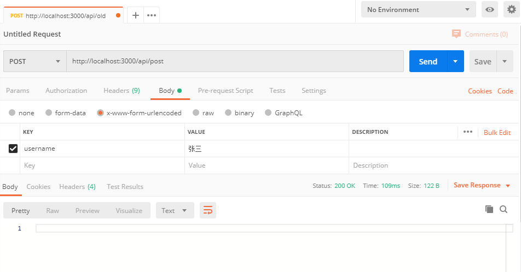Select the raw body type
521x272 pixels.
[x=196, y=113]
